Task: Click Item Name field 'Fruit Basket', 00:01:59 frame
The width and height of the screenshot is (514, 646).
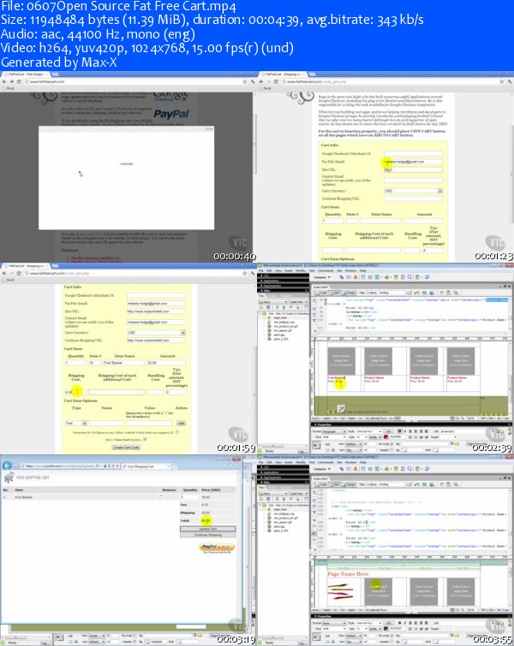Action: 123,363
